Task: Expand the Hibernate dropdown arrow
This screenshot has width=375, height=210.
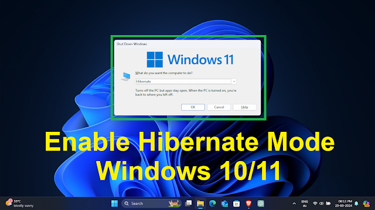Action: (x=234, y=82)
